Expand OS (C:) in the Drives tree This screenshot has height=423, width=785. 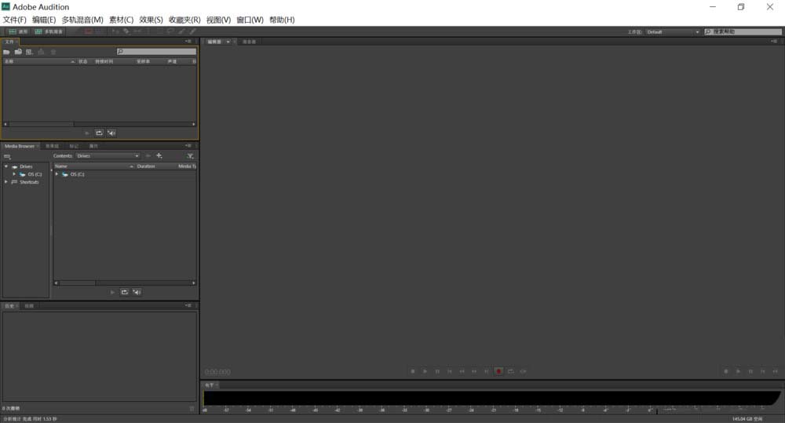[14, 174]
